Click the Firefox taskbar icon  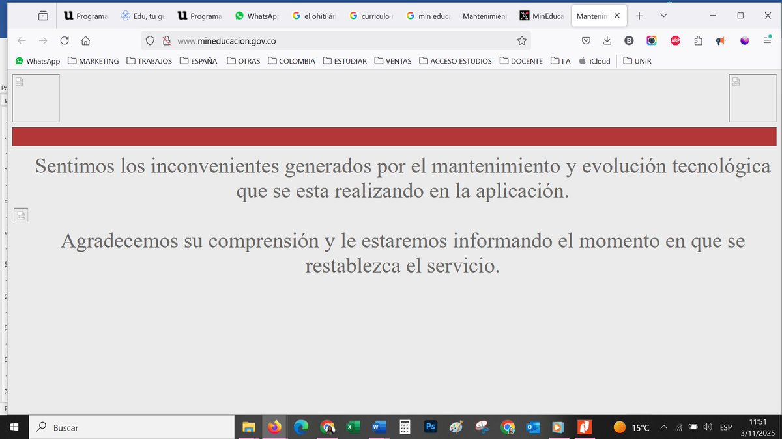coord(274,427)
